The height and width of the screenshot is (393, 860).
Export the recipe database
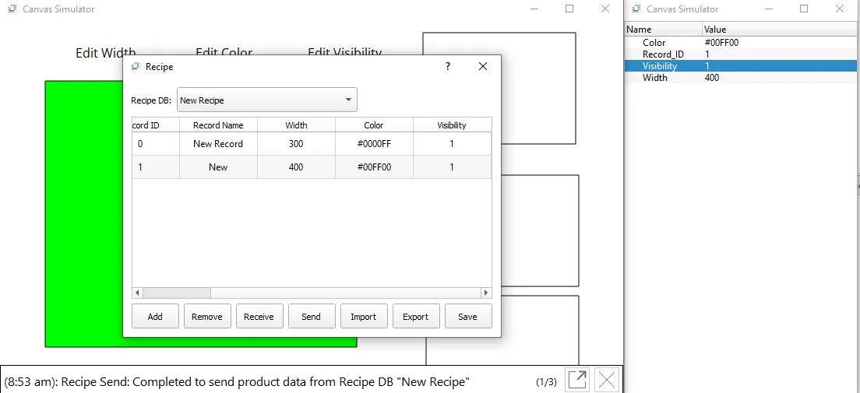click(x=415, y=317)
